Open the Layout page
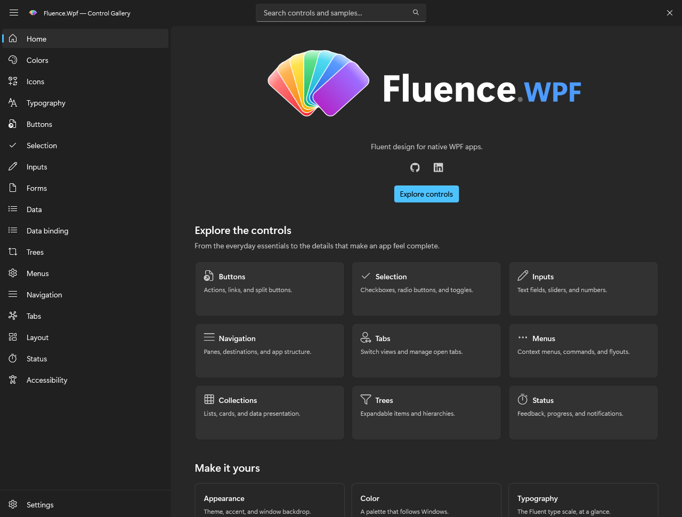Screen dimensions: 682x517 point(85,337)
